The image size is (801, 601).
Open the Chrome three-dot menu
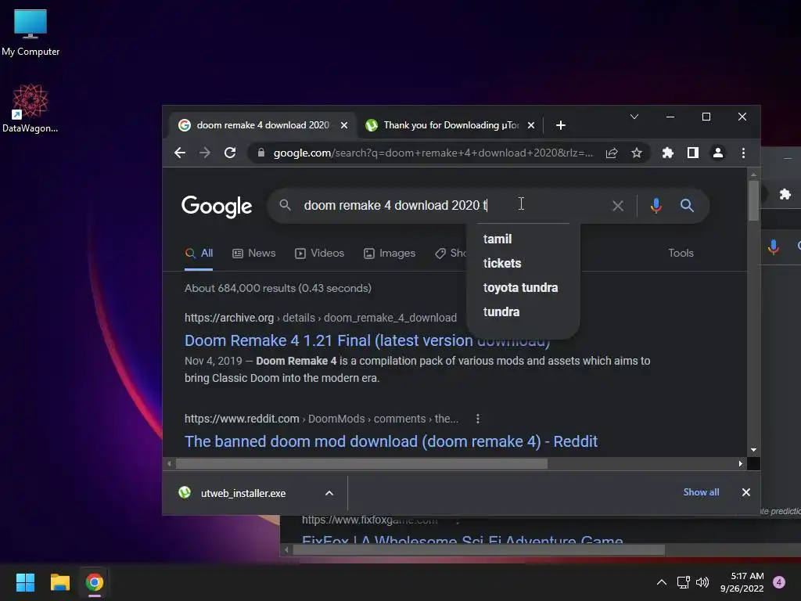coord(743,153)
